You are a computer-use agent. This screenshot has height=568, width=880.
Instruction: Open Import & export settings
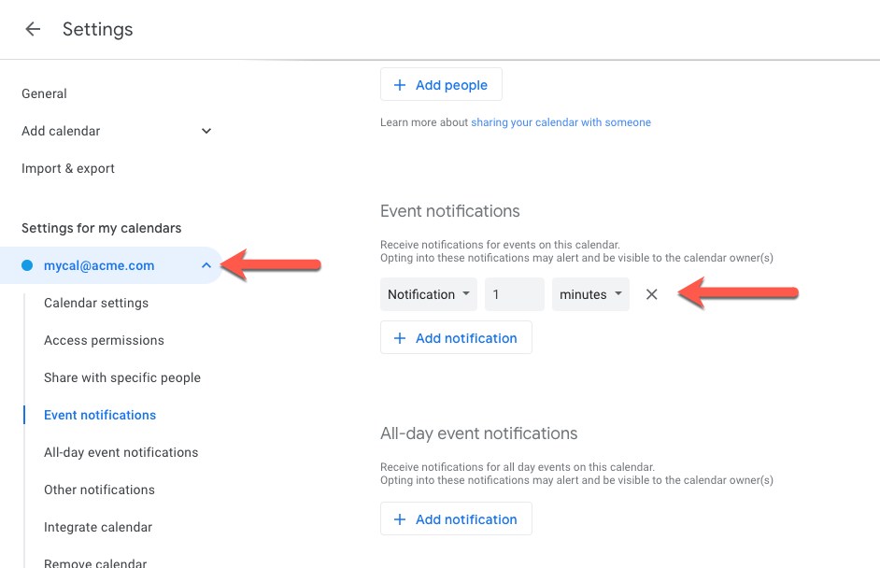[x=68, y=168]
